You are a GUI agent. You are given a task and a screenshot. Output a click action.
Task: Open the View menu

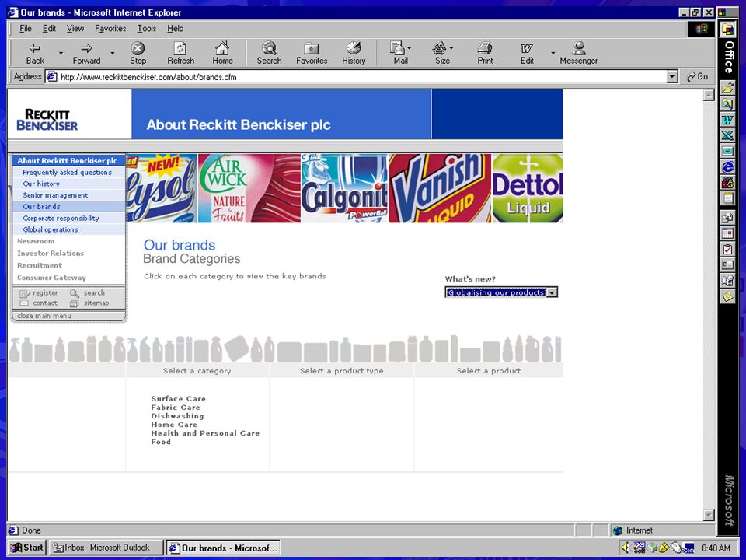tap(75, 29)
